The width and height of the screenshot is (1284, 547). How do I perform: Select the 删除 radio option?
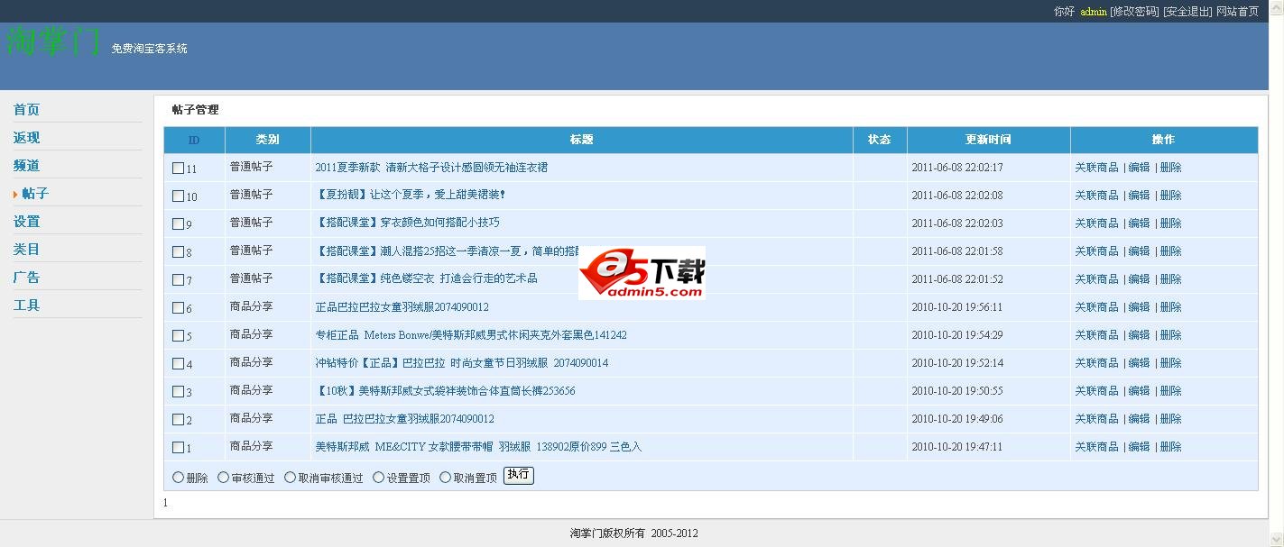(x=178, y=478)
